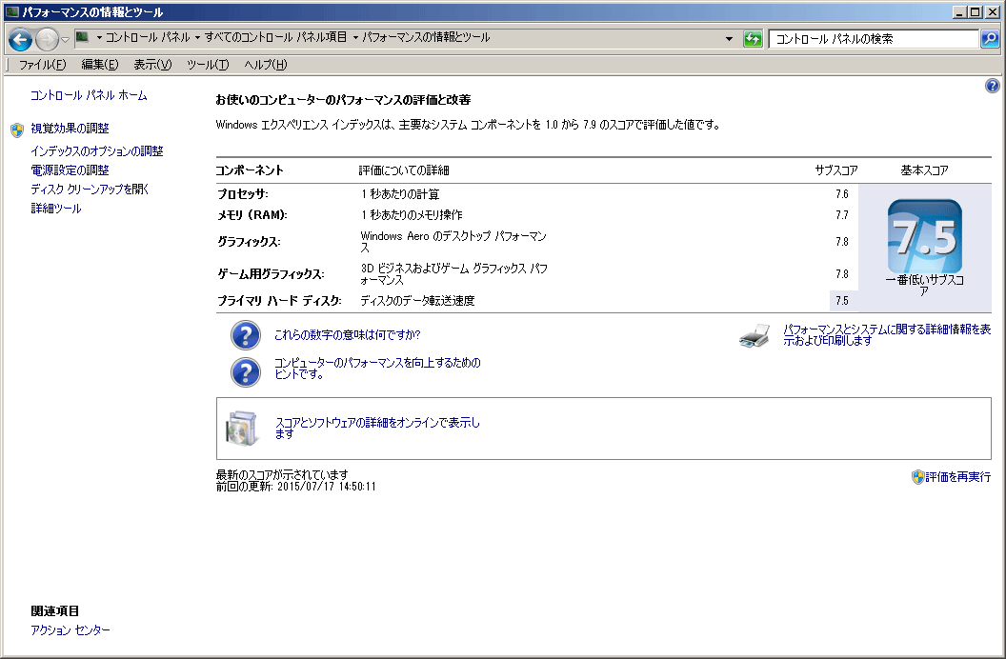Click the address bar refresh icon
The image size is (1006, 659).
(754, 39)
